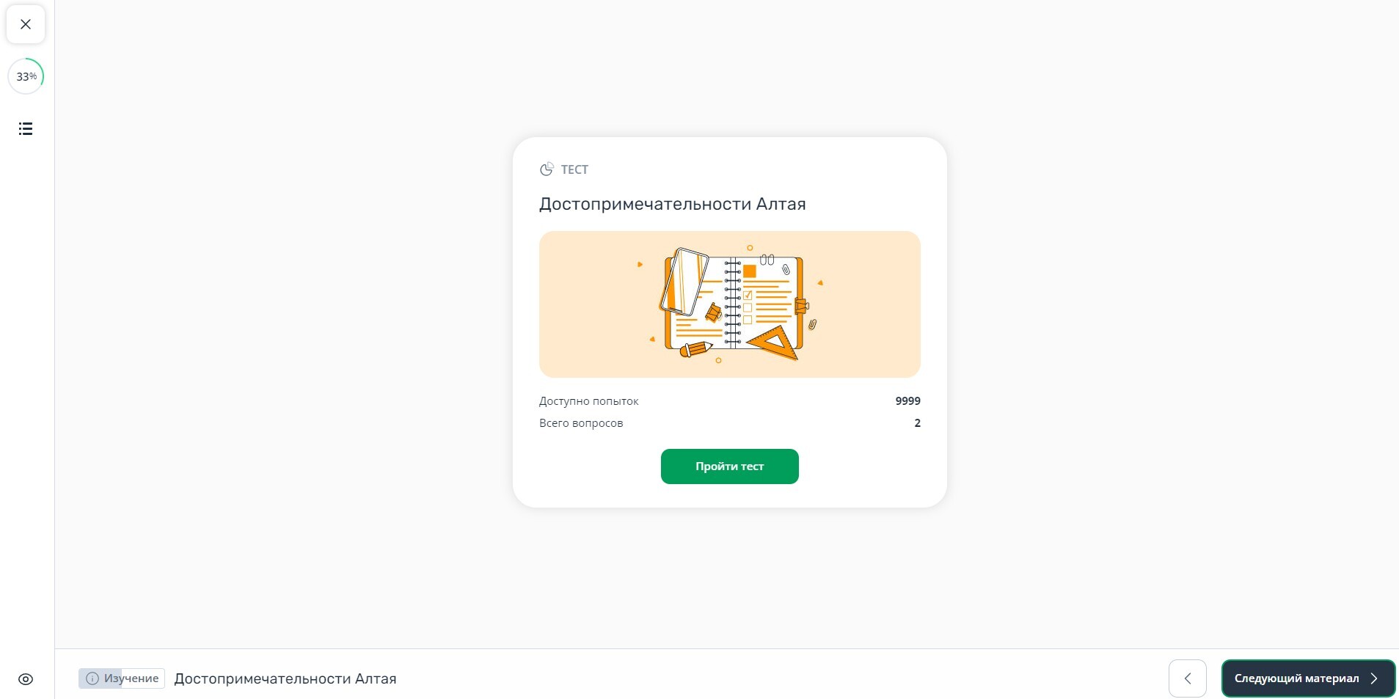1399x699 pixels.
Task: Select the ТЕСТ label on the card
Action: coord(574,169)
